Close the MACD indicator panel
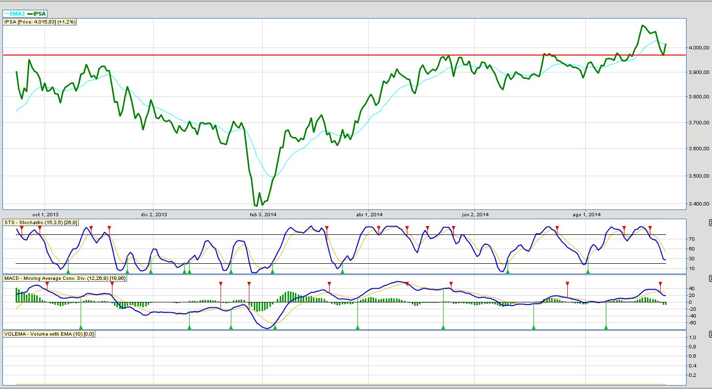 click(710, 278)
